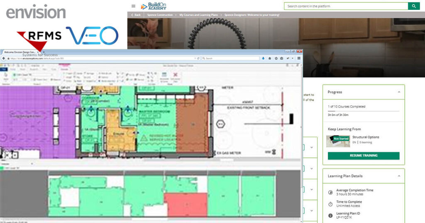Click the Resume Training button
The height and width of the screenshot is (223, 425).
pyautogui.click(x=364, y=155)
